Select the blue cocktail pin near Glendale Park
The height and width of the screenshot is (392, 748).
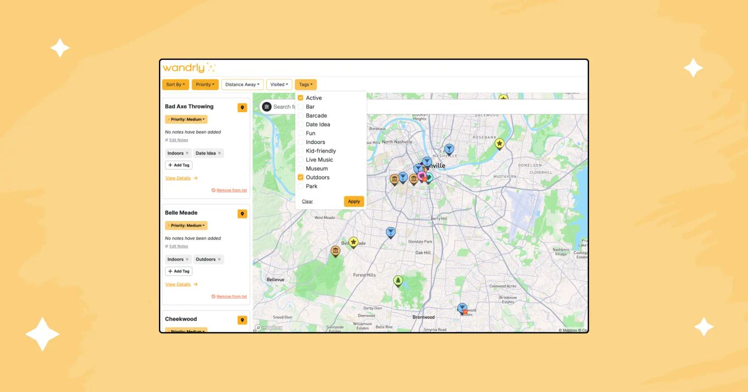click(391, 233)
